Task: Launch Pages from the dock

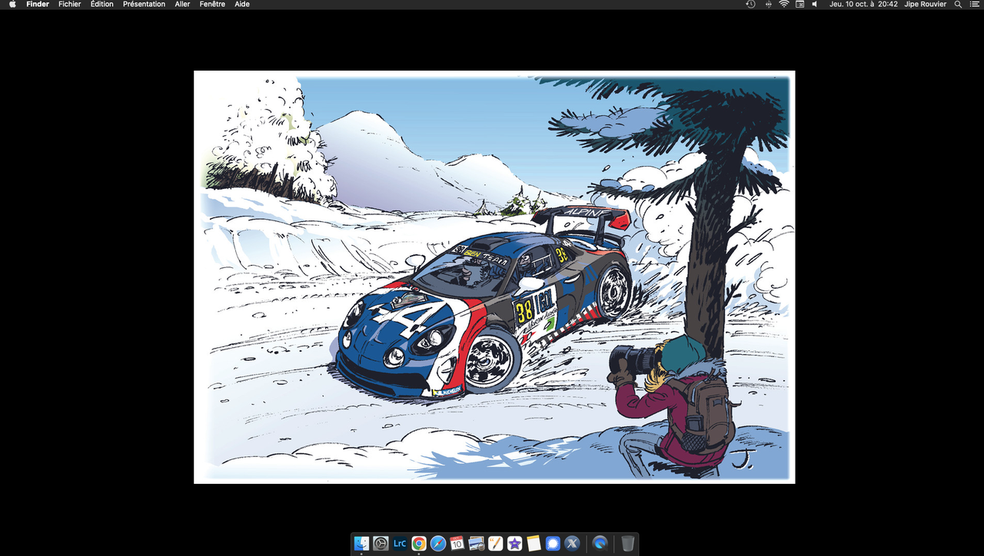Action: pos(495,544)
